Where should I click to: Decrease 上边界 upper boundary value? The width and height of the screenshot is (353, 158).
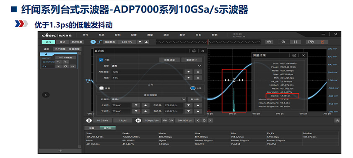136,105
